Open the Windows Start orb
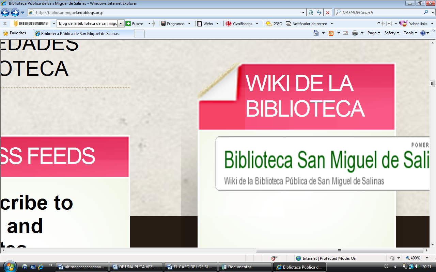 point(9,266)
